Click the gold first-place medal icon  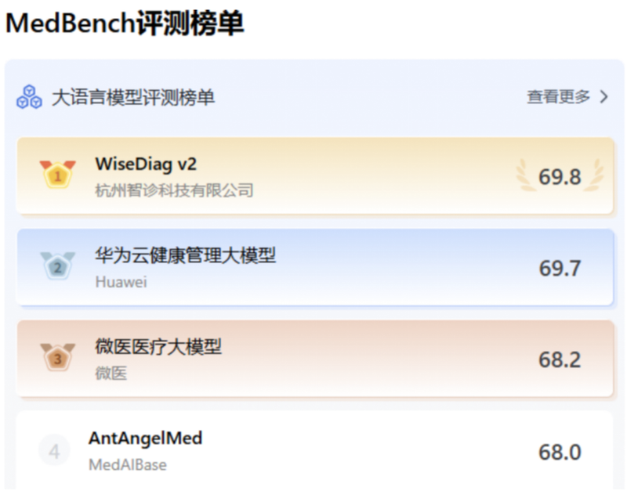[x=57, y=175]
